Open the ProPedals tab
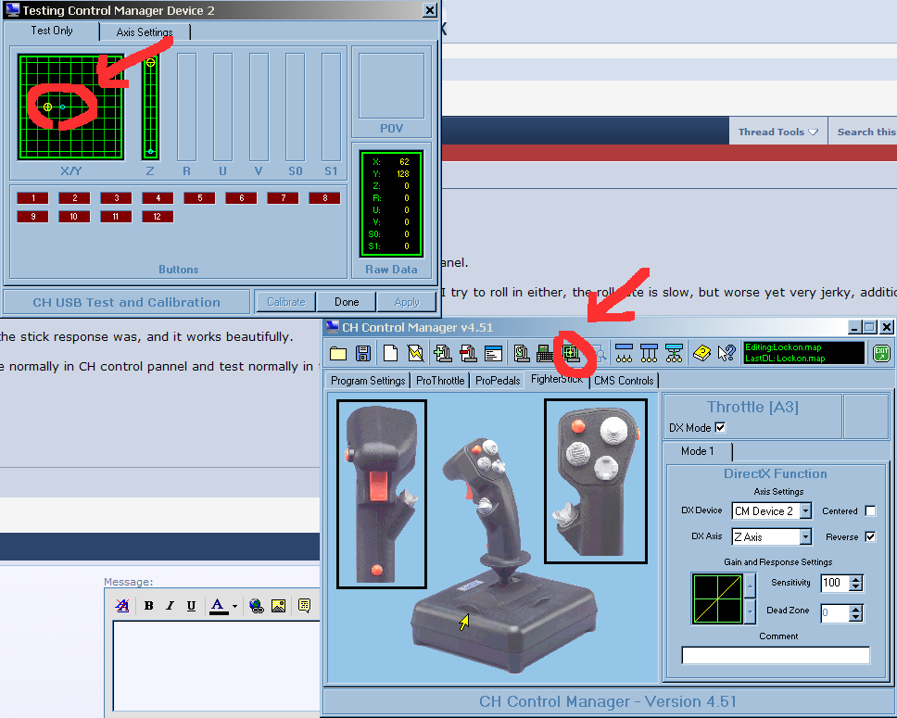Viewport: 897px width, 718px height. (x=498, y=381)
